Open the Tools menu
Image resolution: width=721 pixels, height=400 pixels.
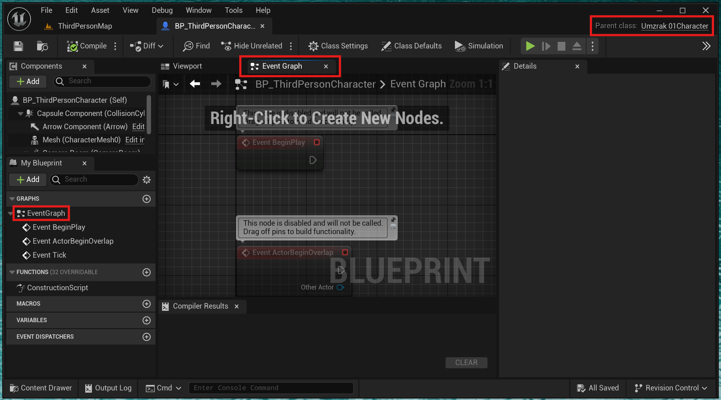(233, 10)
